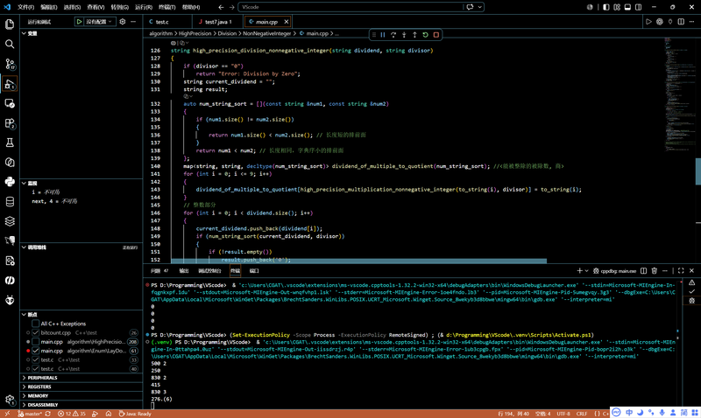Kill the terminal with the trash icon
The width and height of the screenshot is (701, 418).
coord(655,271)
